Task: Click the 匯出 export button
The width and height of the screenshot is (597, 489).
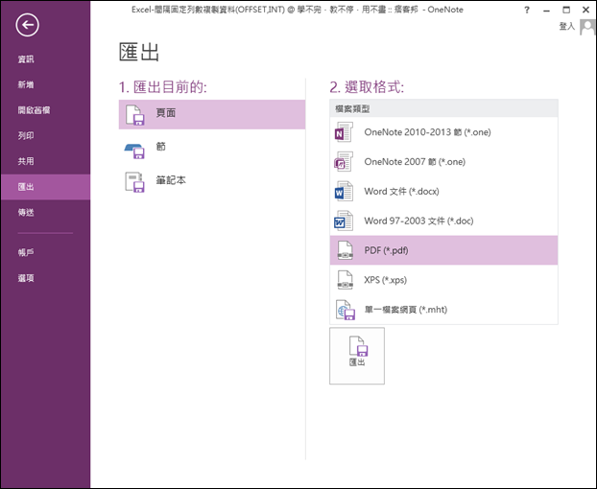Action: (x=357, y=356)
